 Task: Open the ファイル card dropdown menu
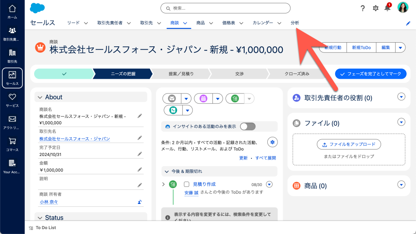pyautogui.click(x=401, y=122)
